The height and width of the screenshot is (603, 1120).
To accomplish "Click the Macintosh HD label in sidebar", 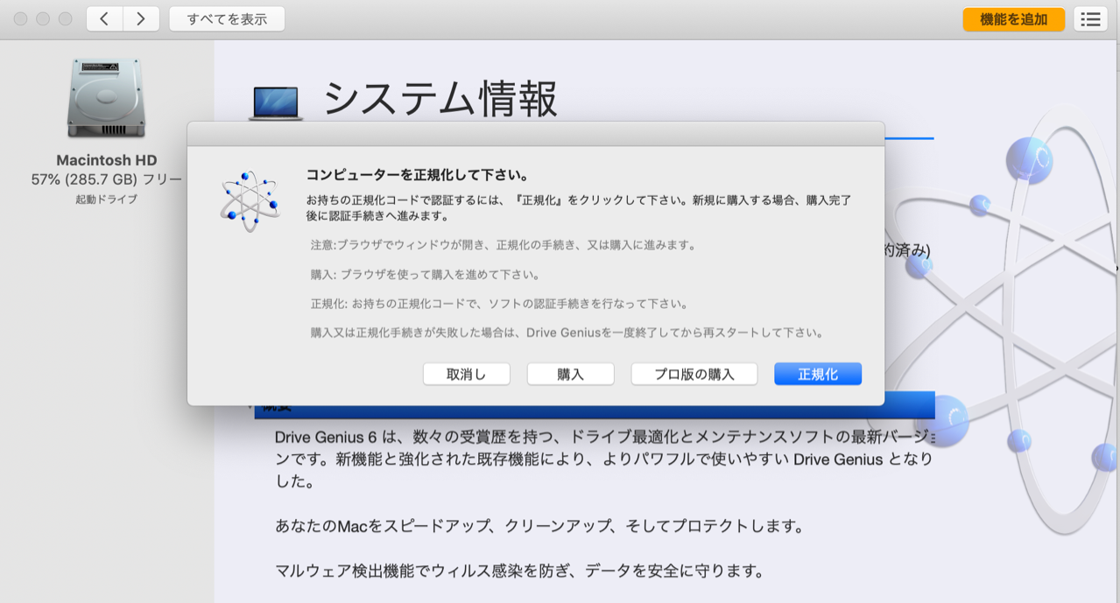I will [x=106, y=160].
